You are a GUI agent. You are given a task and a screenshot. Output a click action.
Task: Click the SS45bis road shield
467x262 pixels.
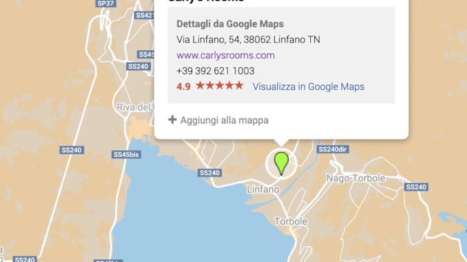click(x=126, y=155)
